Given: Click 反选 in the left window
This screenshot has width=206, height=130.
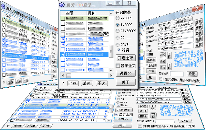Looking at the screenshot, I should tap(18, 81).
